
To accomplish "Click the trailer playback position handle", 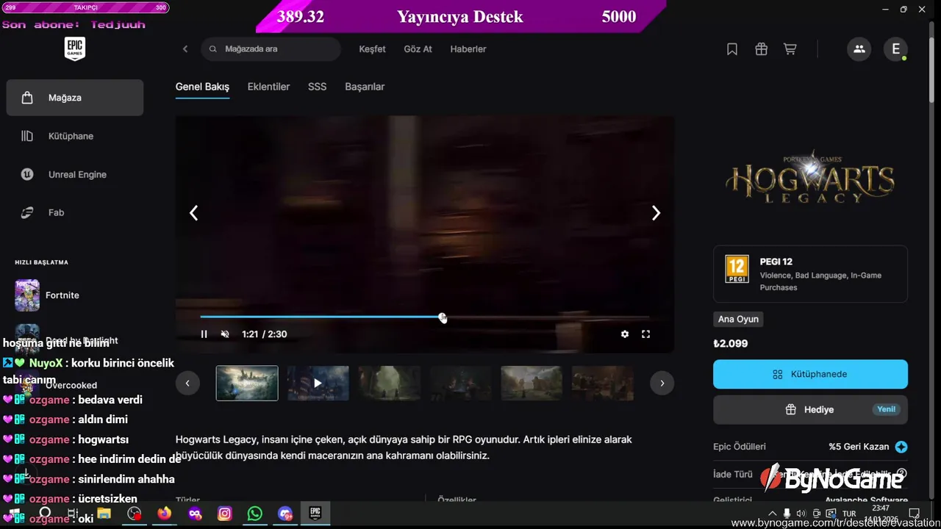I will pyautogui.click(x=443, y=317).
